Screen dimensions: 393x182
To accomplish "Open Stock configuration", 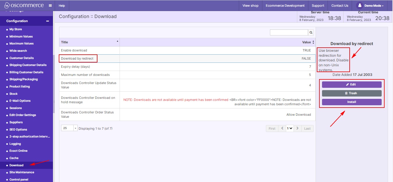I will point(13,94).
